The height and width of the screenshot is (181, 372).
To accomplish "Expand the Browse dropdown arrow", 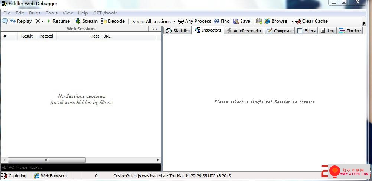I will point(292,22).
